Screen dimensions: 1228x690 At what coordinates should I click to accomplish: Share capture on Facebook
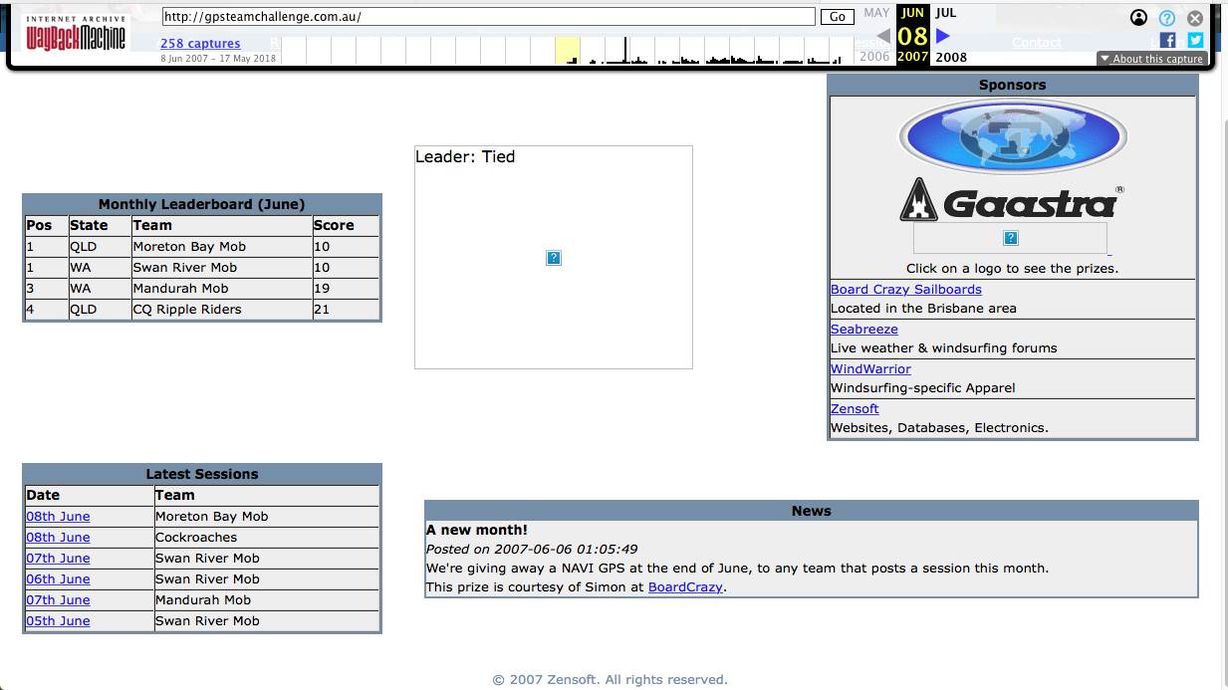(1168, 41)
